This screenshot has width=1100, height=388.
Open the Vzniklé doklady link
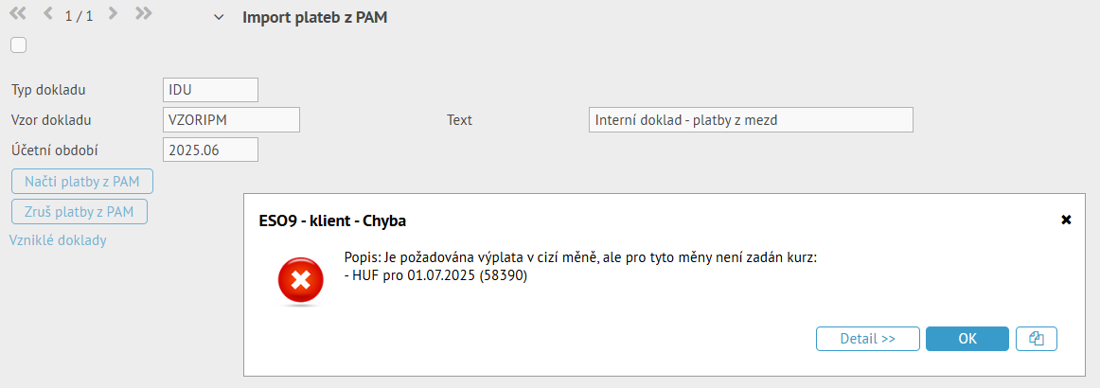[58, 240]
